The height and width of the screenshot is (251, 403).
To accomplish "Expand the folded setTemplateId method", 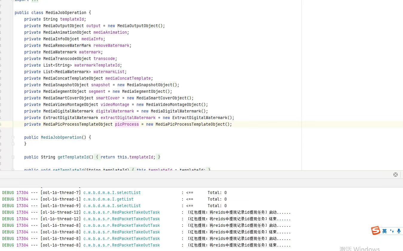I will click(13, 170).
